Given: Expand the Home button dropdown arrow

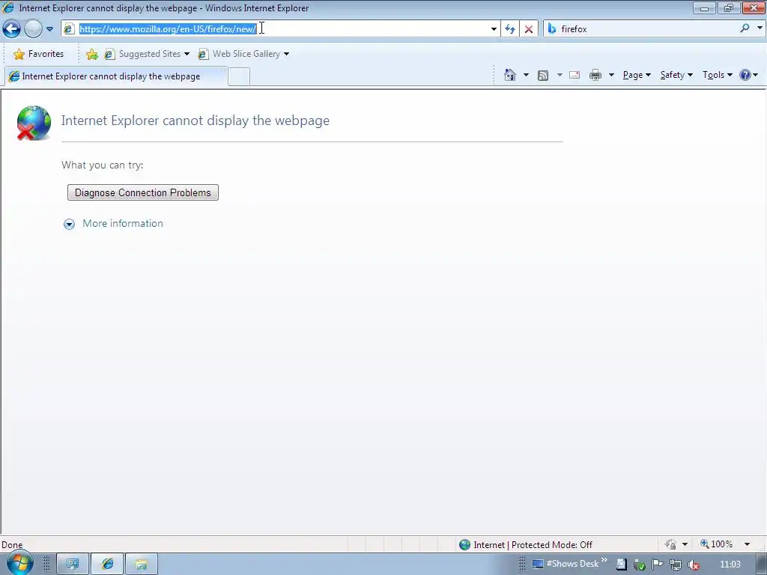Looking at the screenshot, I should (x=526, y=75).
